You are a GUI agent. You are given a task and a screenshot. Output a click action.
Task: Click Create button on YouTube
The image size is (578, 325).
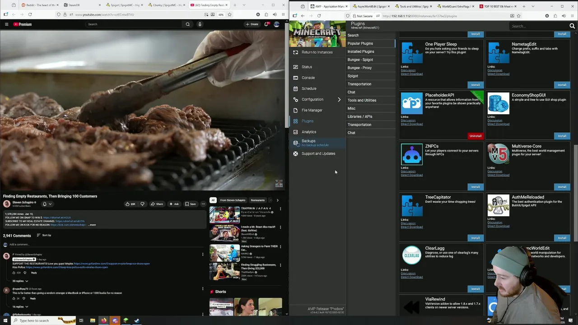tap(252, 24)
